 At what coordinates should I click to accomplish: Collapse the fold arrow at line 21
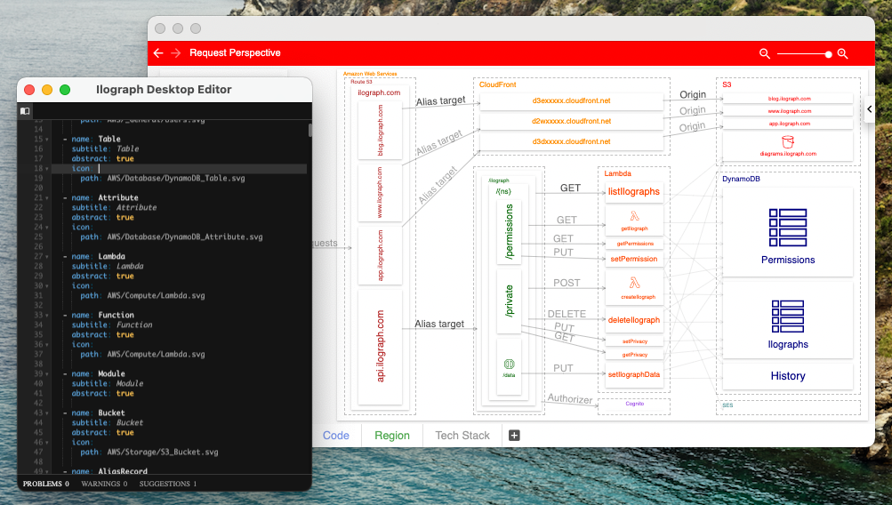[47, 198]
